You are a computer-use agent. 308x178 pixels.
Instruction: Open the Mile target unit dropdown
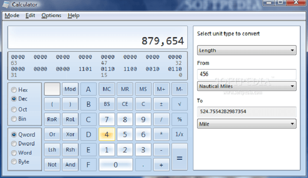click(x=246, y=124)
